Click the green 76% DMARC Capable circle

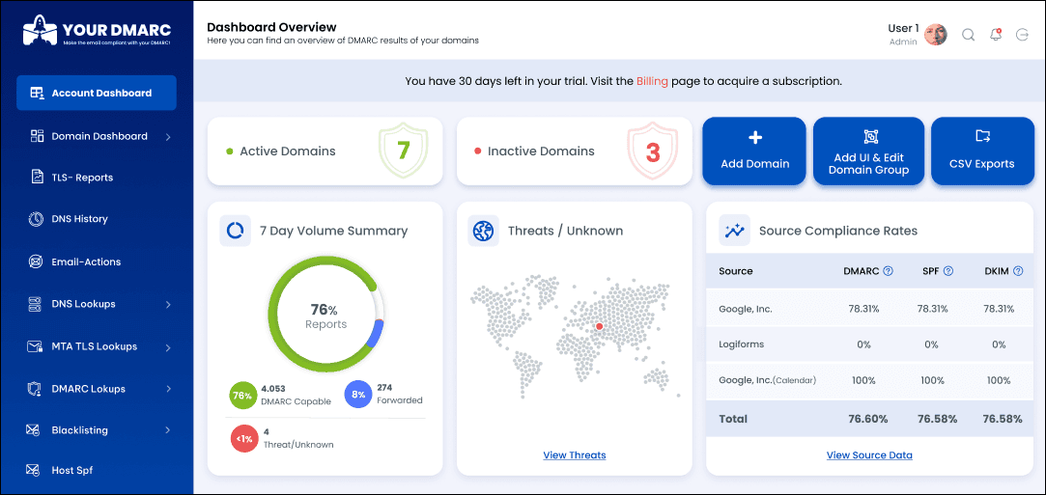[242, 395]
